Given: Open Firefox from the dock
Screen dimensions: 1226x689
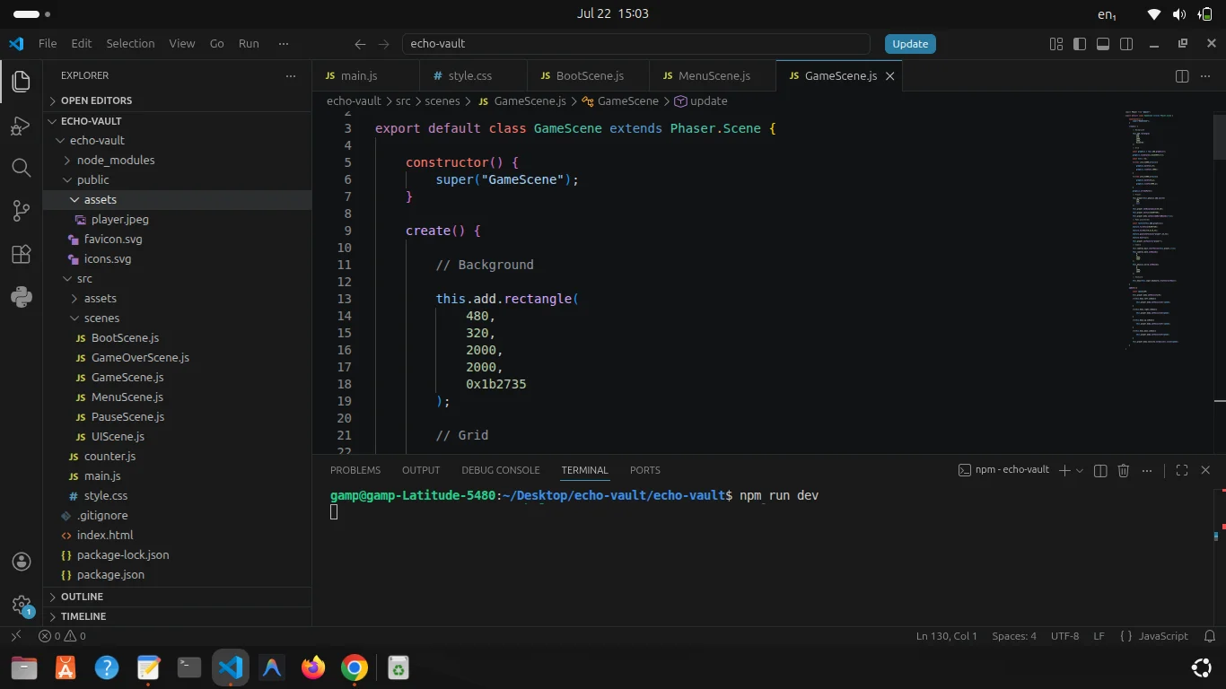Looking at the screenshot, I should point(313,667).
